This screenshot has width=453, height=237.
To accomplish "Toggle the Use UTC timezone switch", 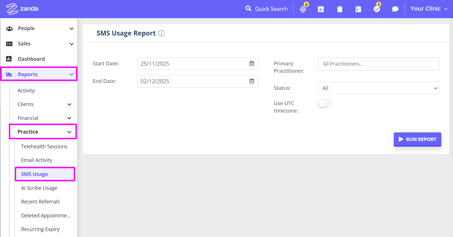I will (x=325, y=104).
